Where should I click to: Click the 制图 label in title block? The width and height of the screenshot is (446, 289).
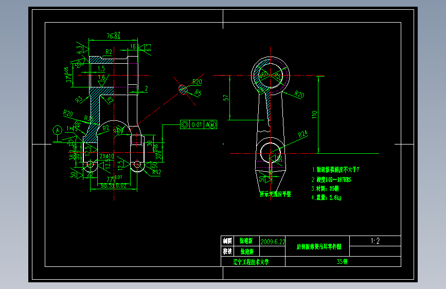(227, 241)
